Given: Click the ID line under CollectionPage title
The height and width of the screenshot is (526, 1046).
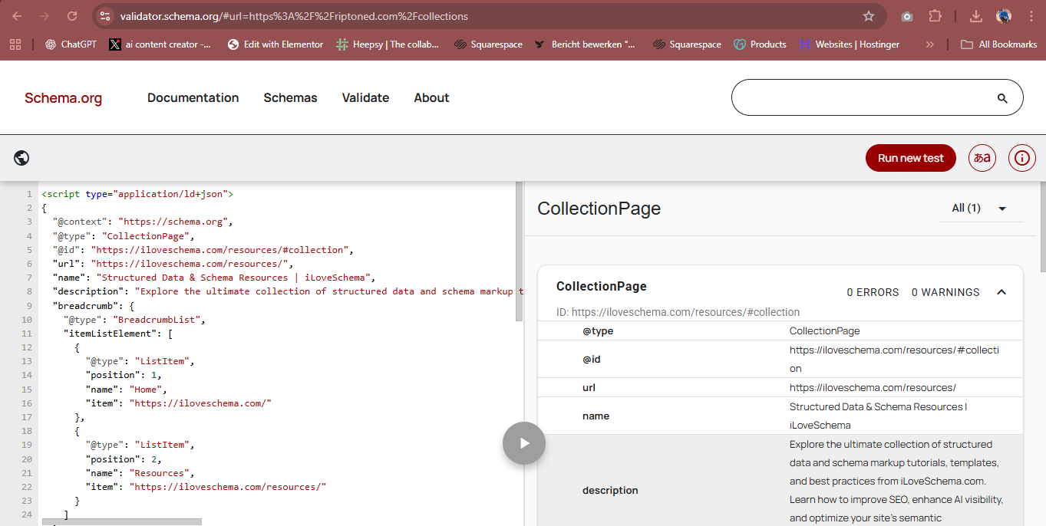Looking at the screenshot, I should (678, 312).
